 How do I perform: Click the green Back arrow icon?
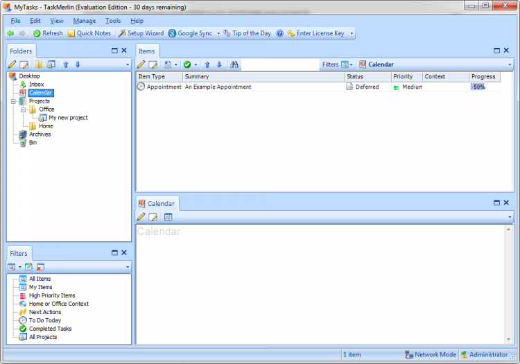[10, 33]
